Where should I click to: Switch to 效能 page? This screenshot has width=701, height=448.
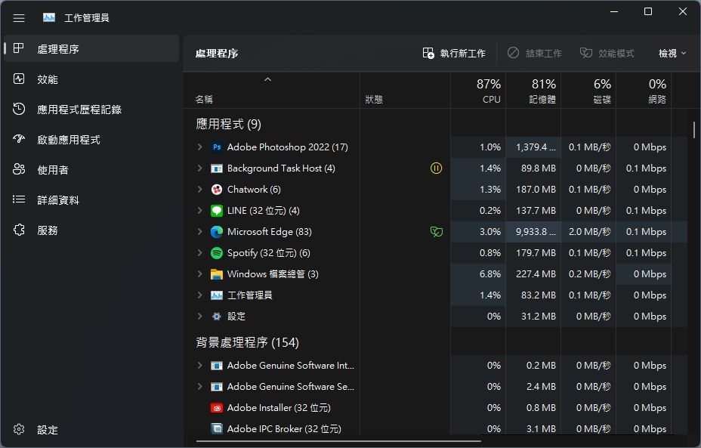(x=91, y=79)
